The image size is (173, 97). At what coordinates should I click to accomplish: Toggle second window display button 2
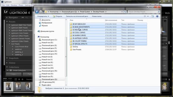point(10,79)
